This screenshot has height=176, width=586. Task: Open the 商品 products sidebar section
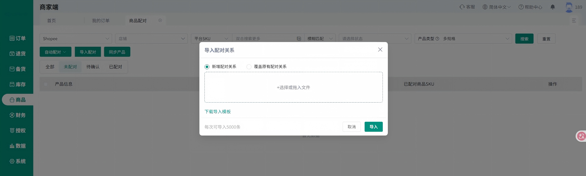18,100
